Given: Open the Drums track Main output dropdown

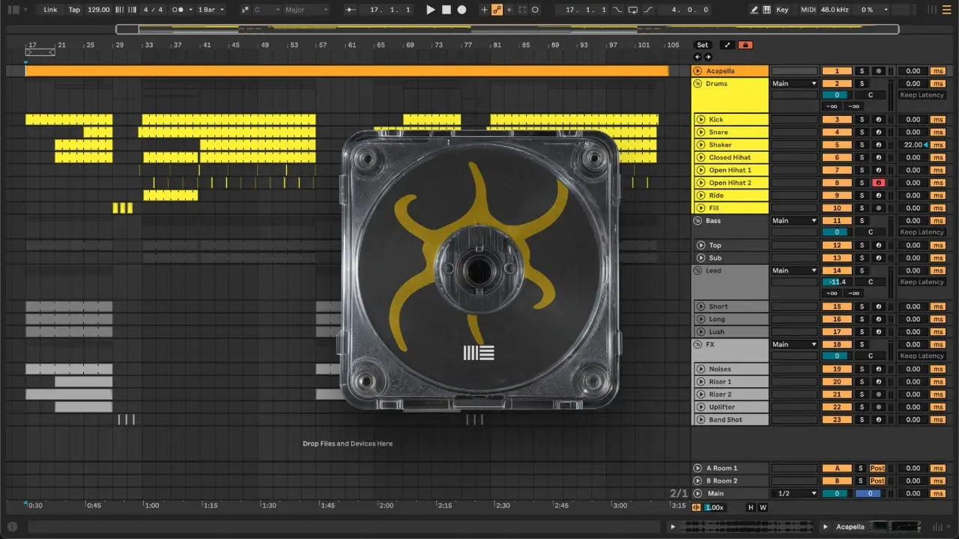Looking at the screenshot, I should (x=793, y=84).
